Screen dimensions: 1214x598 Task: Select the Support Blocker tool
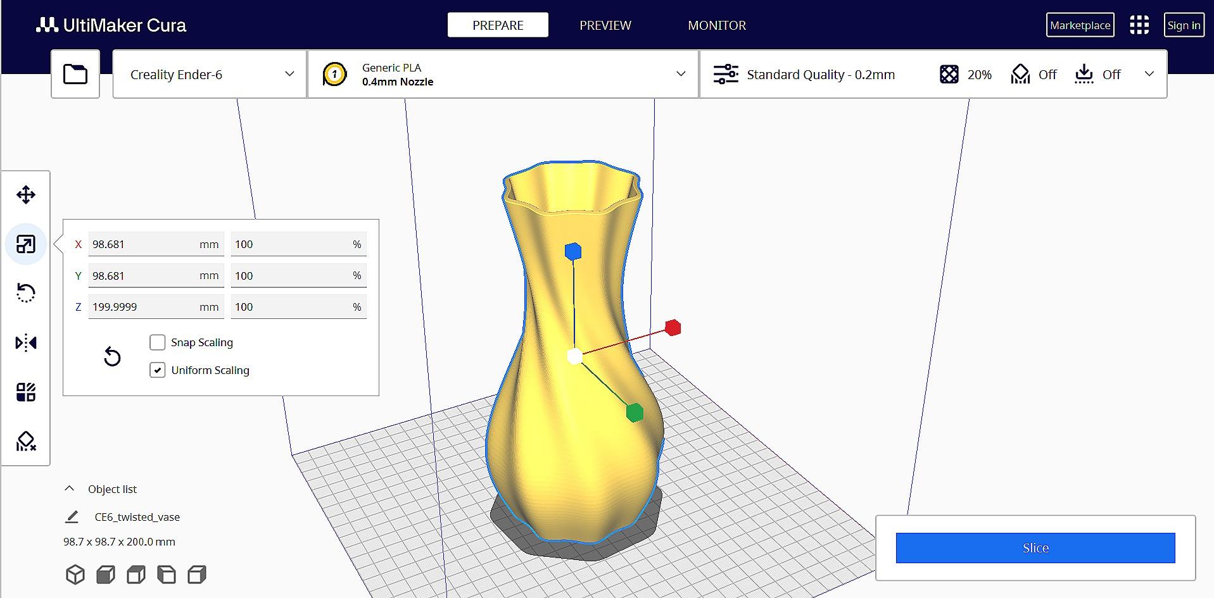pos(26,441)
